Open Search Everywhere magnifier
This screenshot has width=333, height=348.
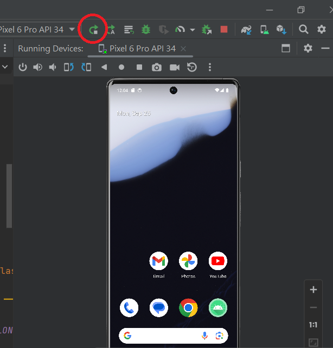coord(303,29)
